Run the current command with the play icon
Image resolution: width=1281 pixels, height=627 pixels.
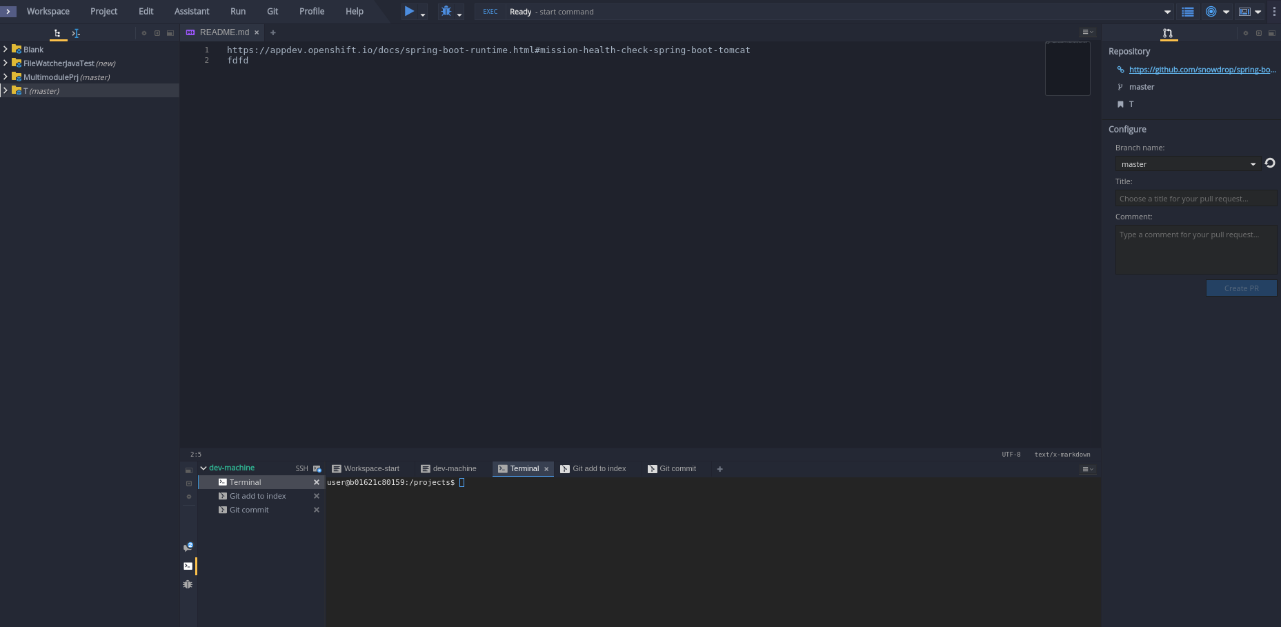[x=408, y=11]
